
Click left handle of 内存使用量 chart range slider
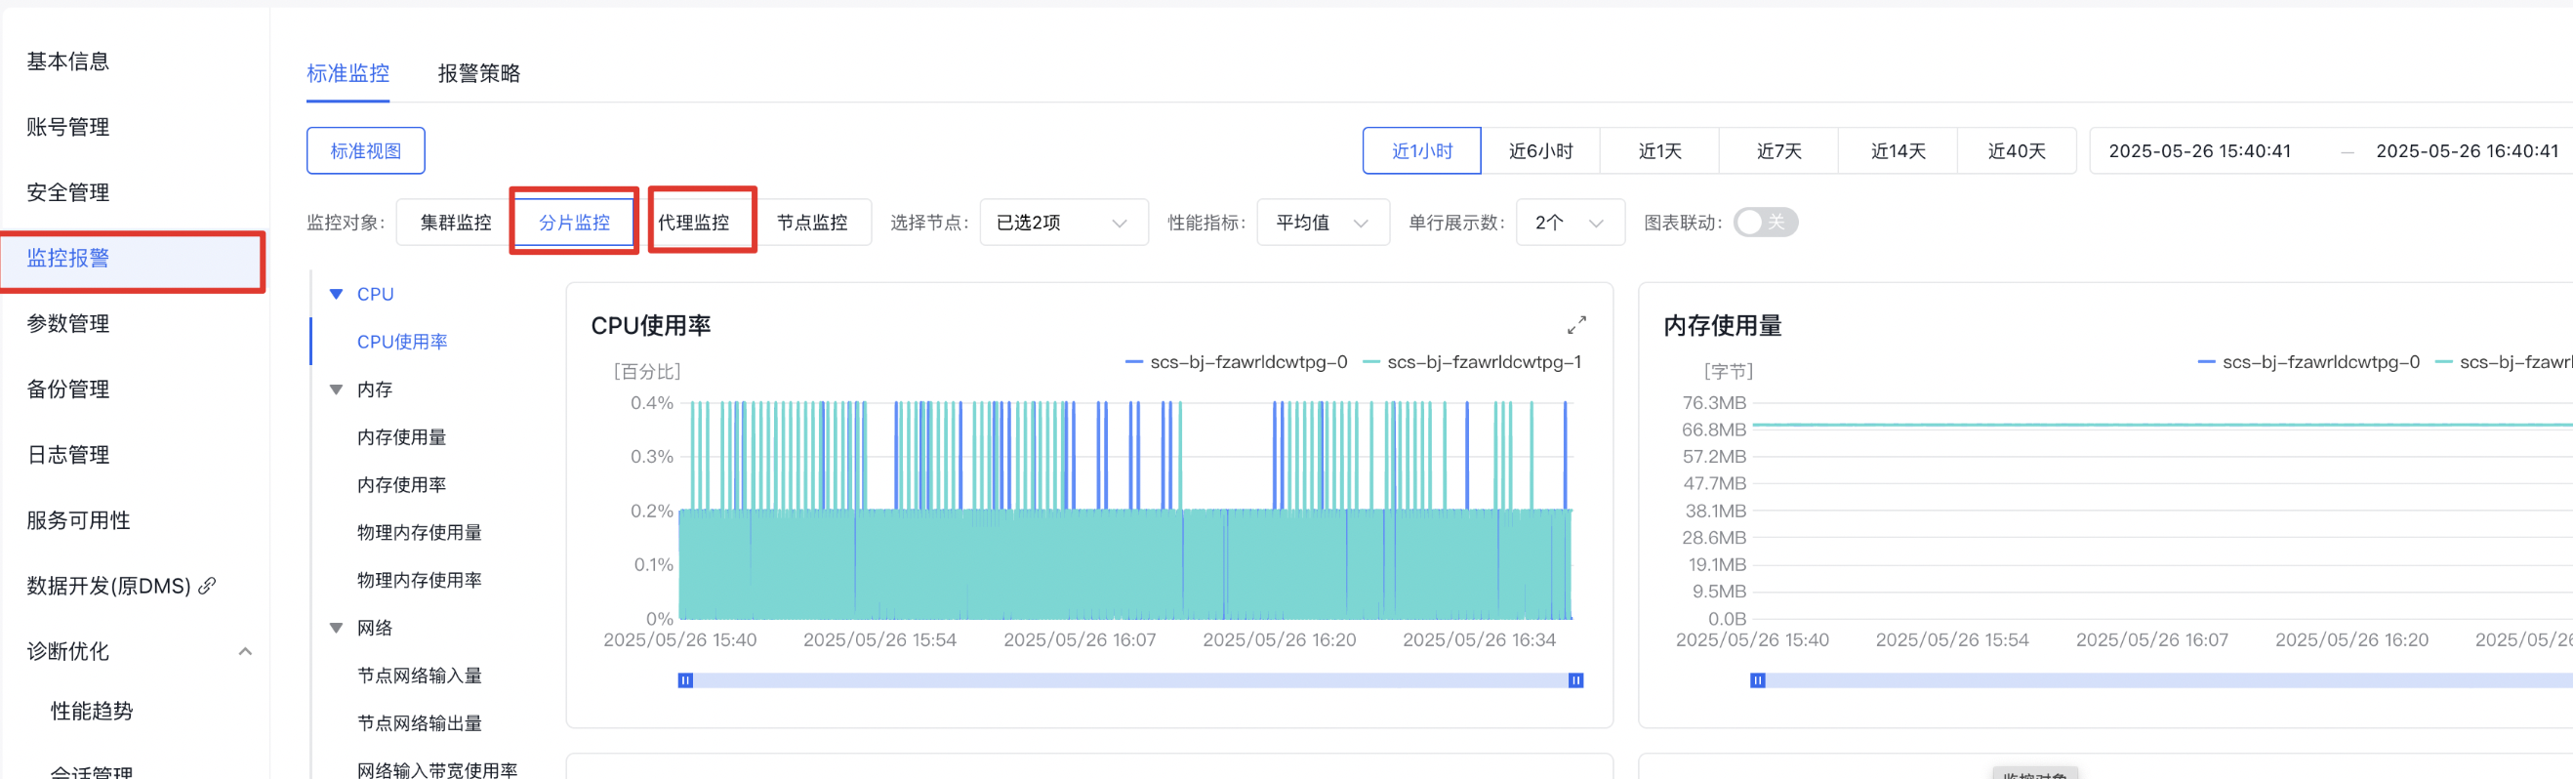1757,680
